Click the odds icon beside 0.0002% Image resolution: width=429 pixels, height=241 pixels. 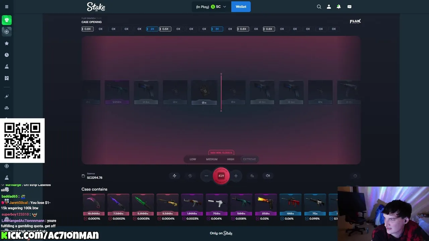click(x=110, y=219)
